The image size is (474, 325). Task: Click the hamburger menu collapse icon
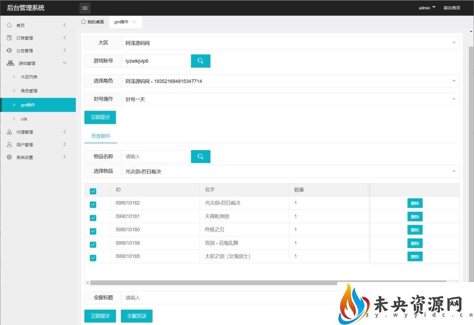pyautogui.click(x=85, y=8)
